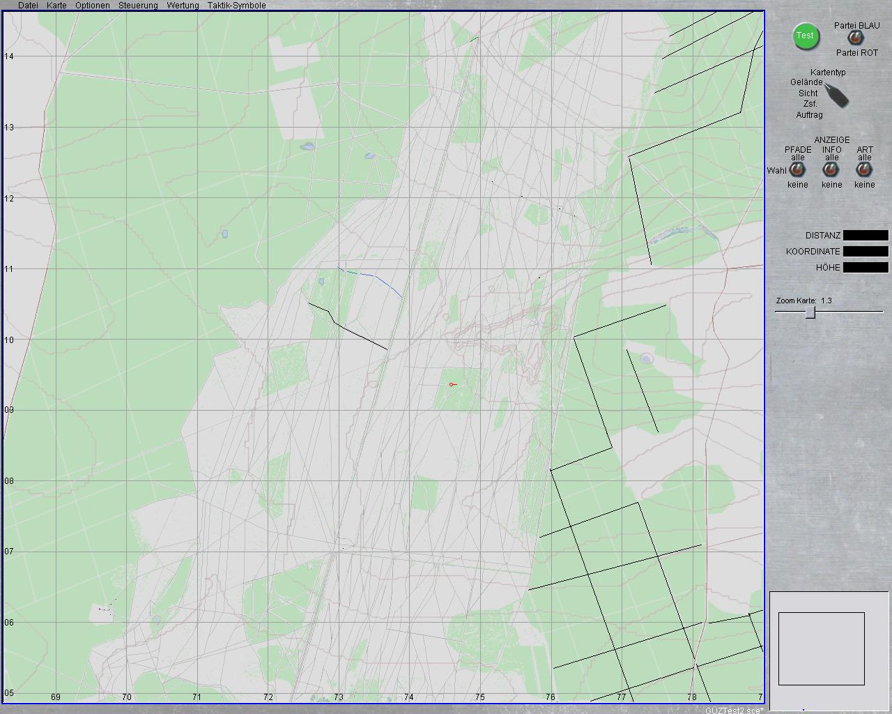The width and height of the screenshot is (892, 714).
Task: Click the green Test button
Action: pos(805,36)
